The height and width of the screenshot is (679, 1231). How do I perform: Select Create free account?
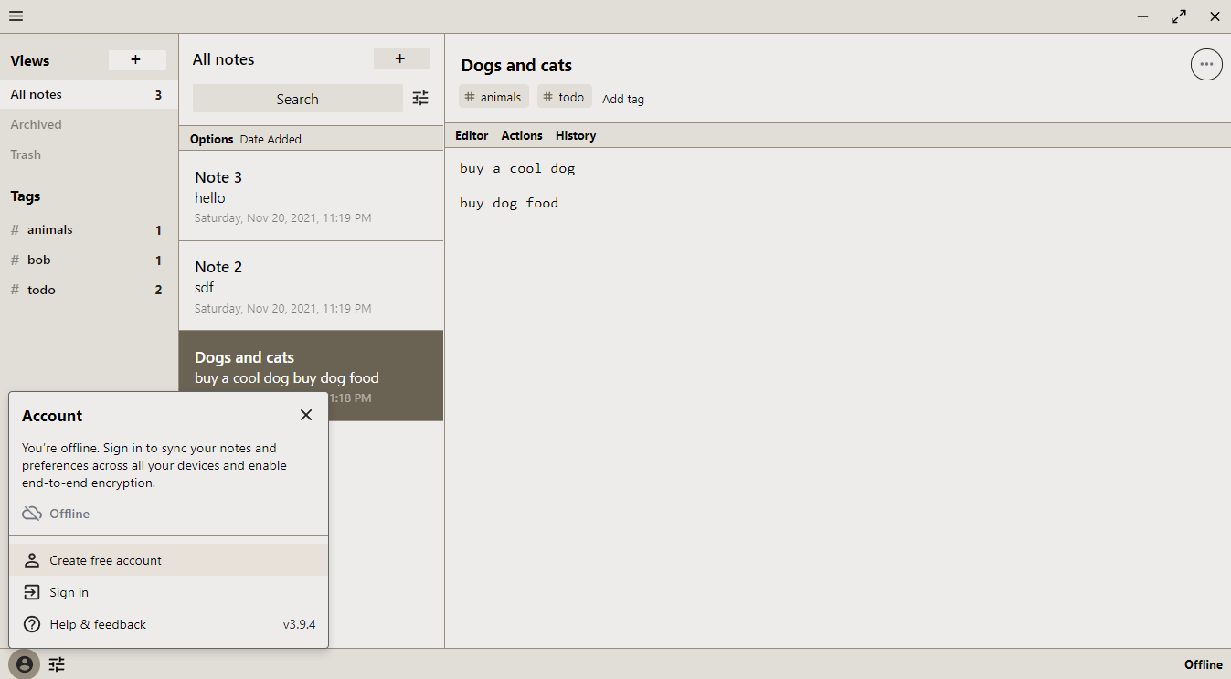pos(105,560)
